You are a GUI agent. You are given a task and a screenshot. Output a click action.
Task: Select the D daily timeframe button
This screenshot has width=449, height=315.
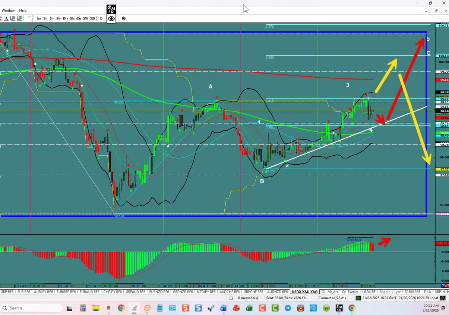pyautogui.click(x=101, y=18)
